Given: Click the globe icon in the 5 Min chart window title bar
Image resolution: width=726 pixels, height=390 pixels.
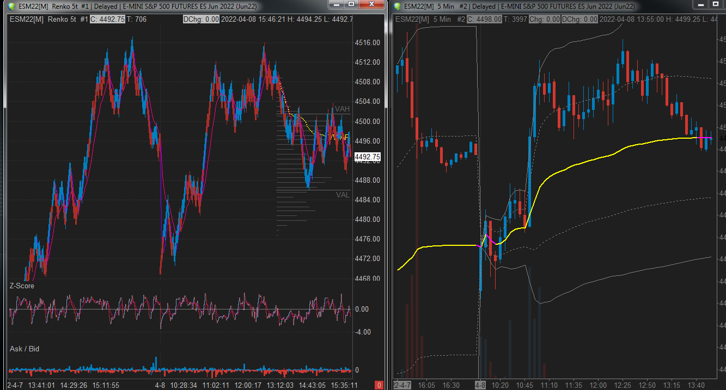Looking at the screenshot, I should pyautogui.click(x=396, y=6).
